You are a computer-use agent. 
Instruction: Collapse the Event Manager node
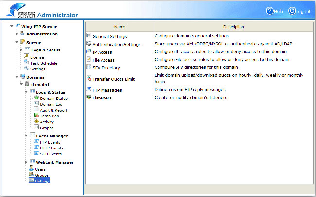(26, 136)
